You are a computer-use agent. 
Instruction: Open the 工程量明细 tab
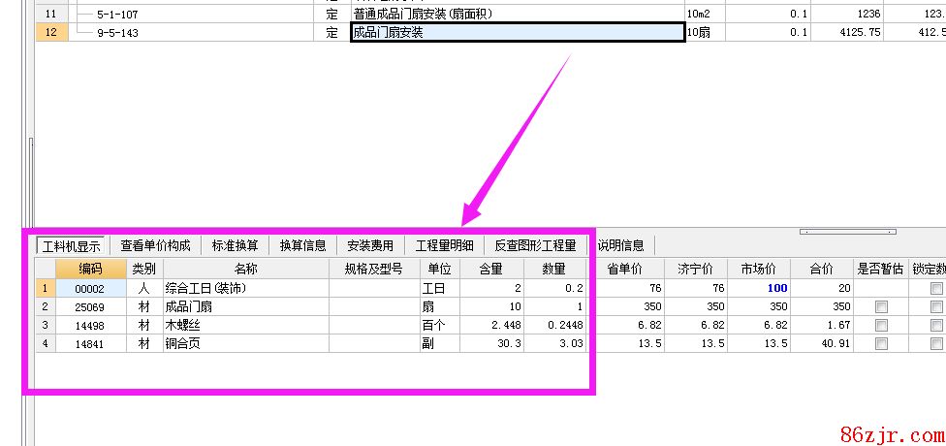pyautogui.click(x=444, y=245)
